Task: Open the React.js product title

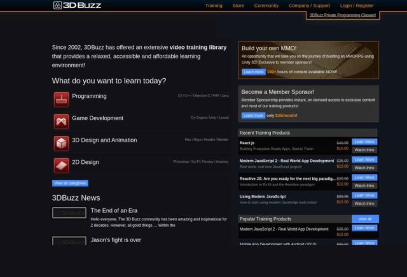Action: (247, 143)
